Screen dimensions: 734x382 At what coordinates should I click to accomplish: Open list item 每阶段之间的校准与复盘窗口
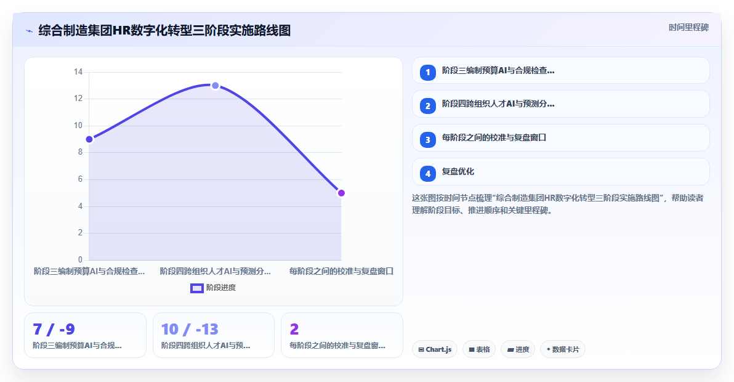point(561,137)
